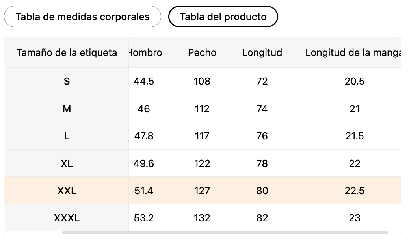Click the Tamaño de la etiqueta header
This screenshot has height=241, width=409.
[67, 53]
